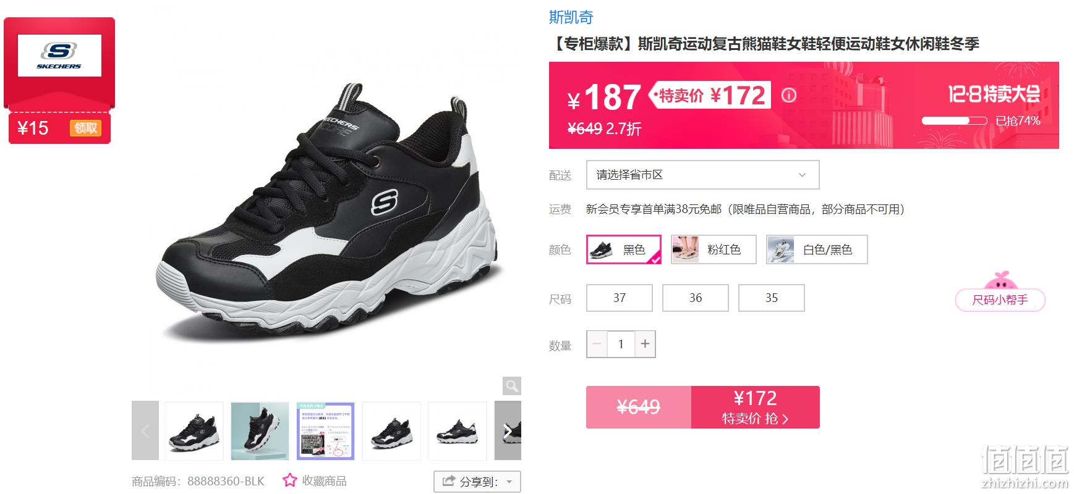Click the magnifier zoom icon on product image

[x=511, y=386]
